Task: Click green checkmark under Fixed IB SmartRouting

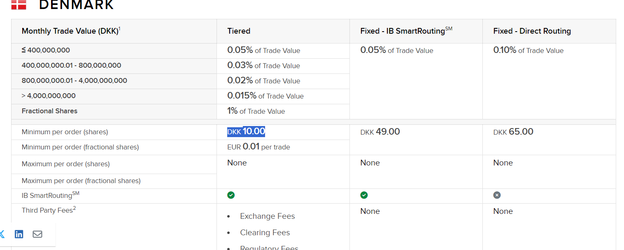Action: point(364,195)
